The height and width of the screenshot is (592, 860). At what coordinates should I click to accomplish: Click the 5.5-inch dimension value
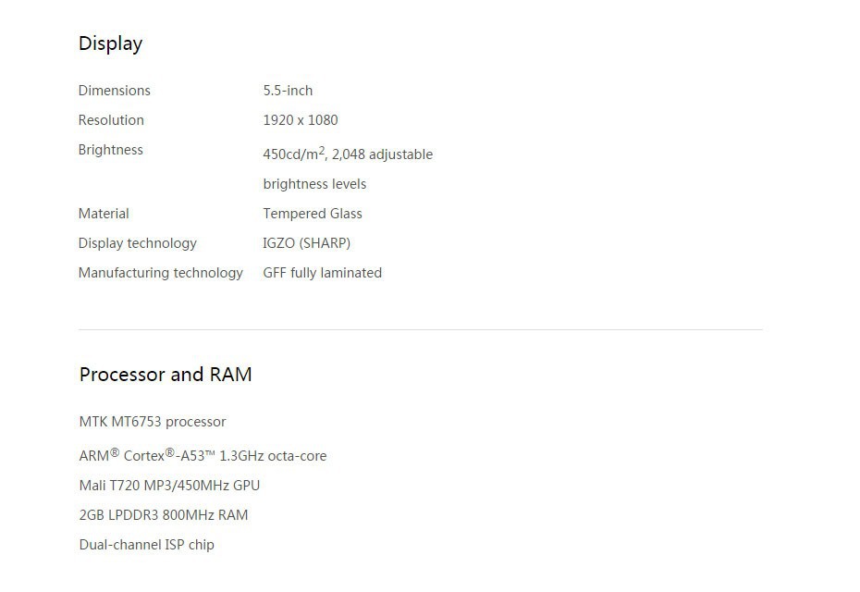tap(288, 91)
